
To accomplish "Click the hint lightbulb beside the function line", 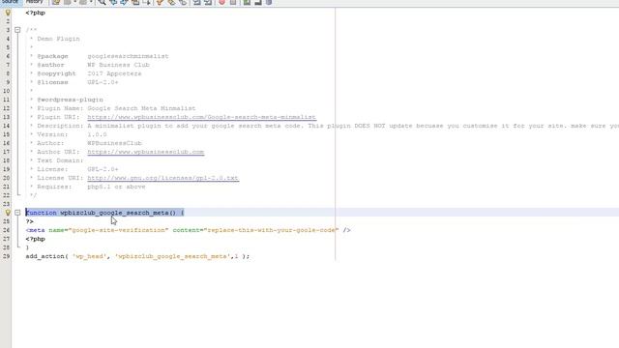I will click(8, 213).
